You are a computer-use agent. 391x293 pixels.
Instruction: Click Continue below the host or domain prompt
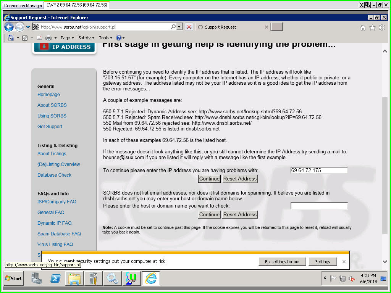(x=209, y=214)
